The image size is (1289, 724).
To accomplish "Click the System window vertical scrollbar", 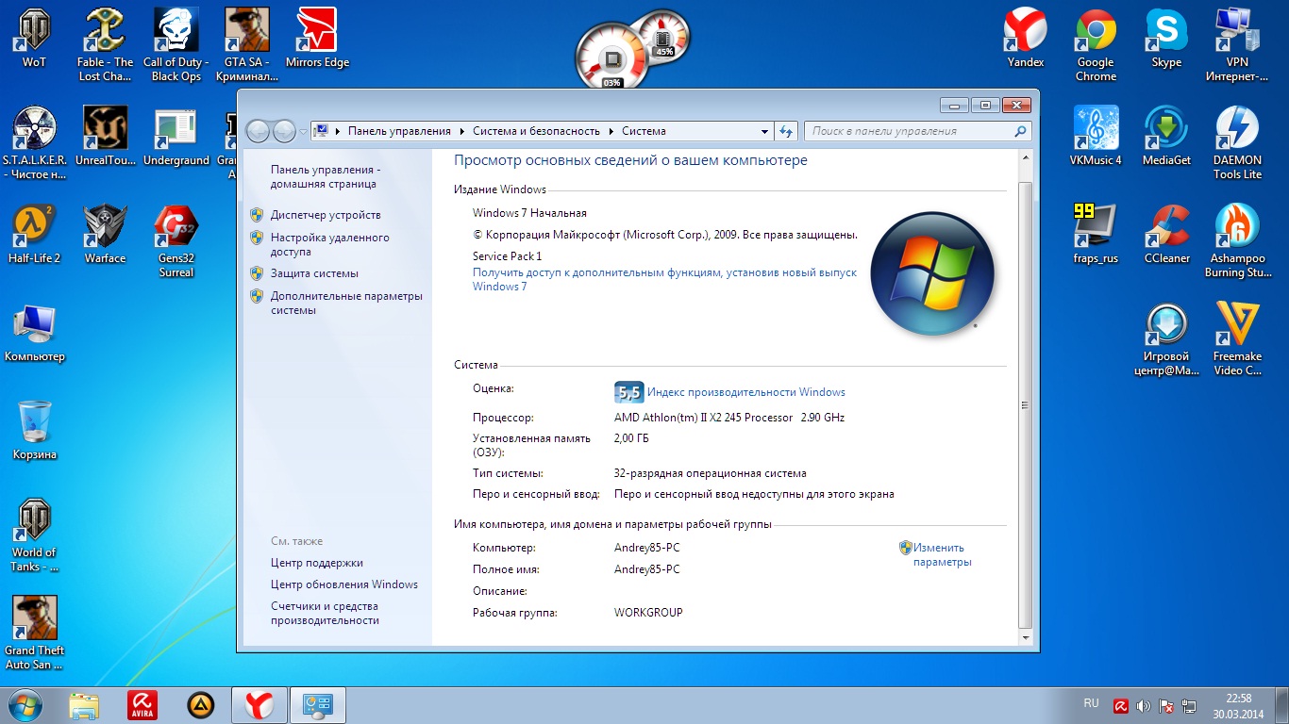I will 1026,403.
